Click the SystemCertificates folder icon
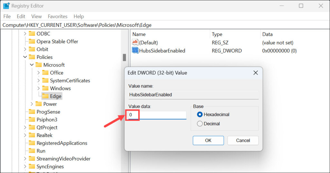This screenshot has height=173, width=330. [x=45, y=80]
